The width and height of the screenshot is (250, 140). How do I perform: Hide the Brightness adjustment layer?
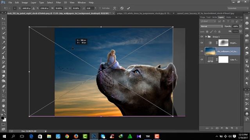point(202,43)
